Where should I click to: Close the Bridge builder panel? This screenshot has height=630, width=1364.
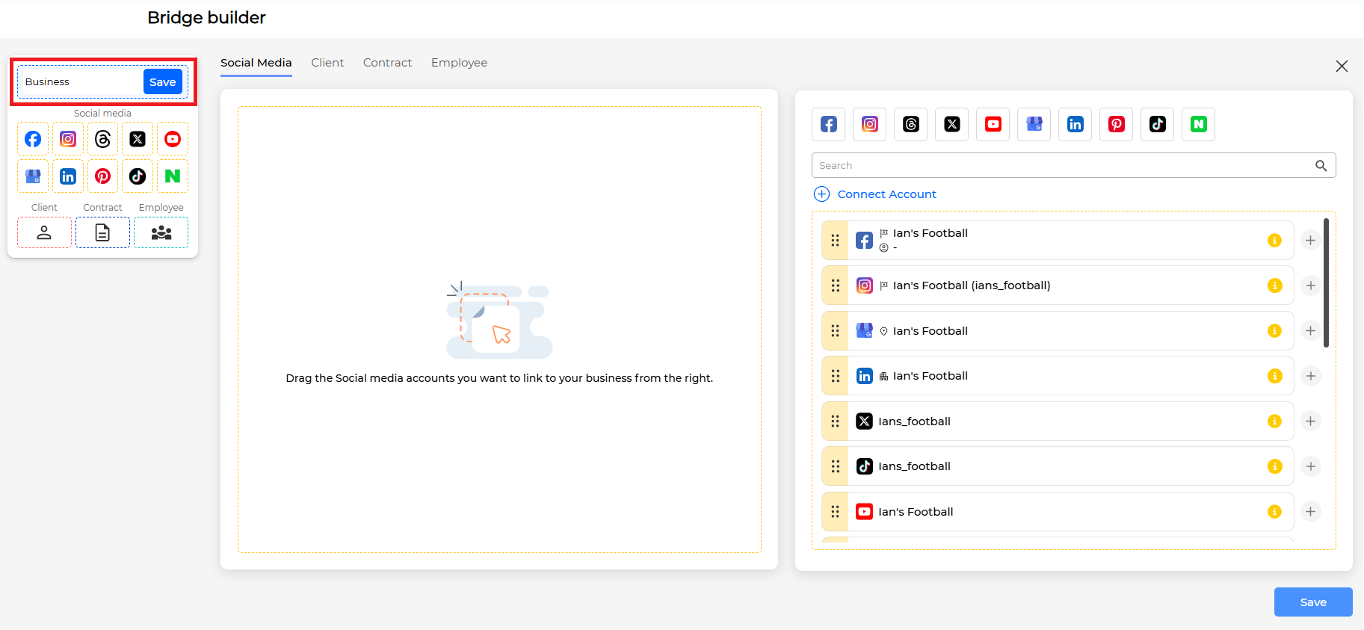click(x=1342, y=67)
